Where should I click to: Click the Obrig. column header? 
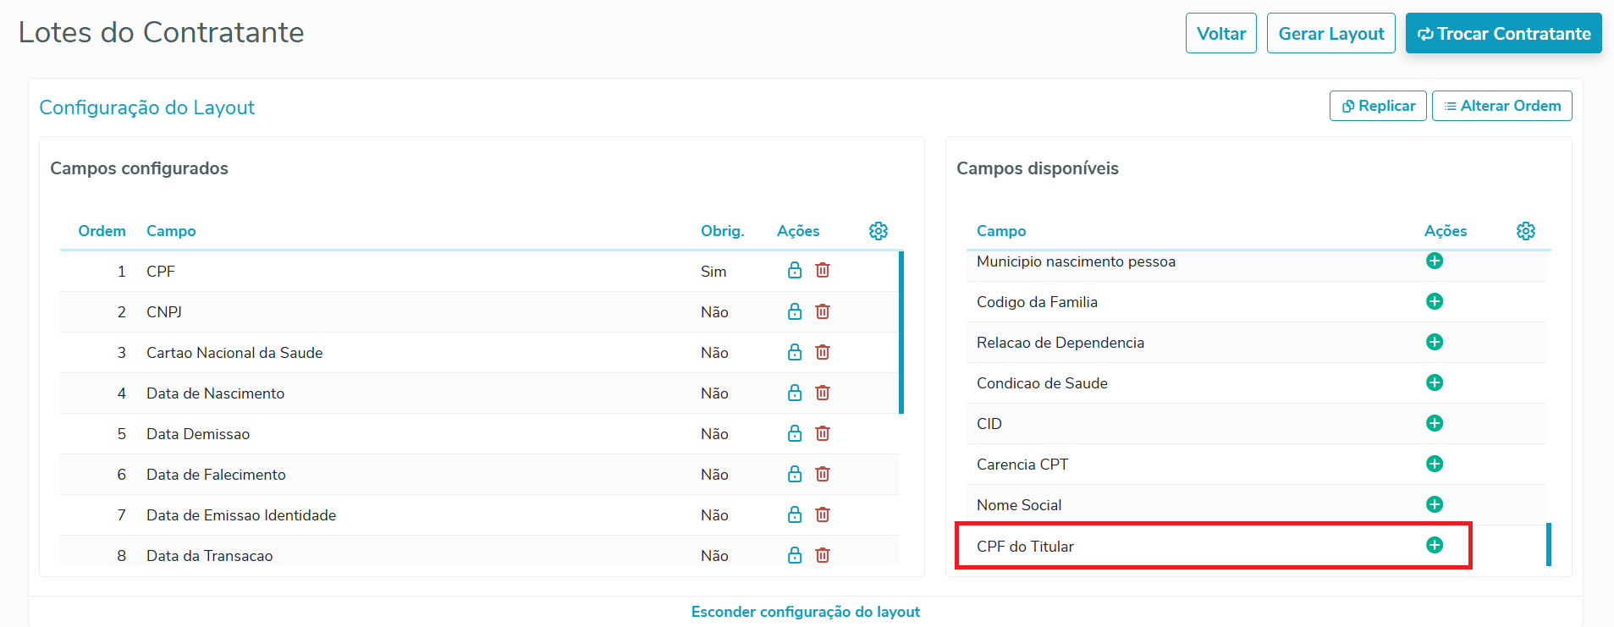(722, 231)
